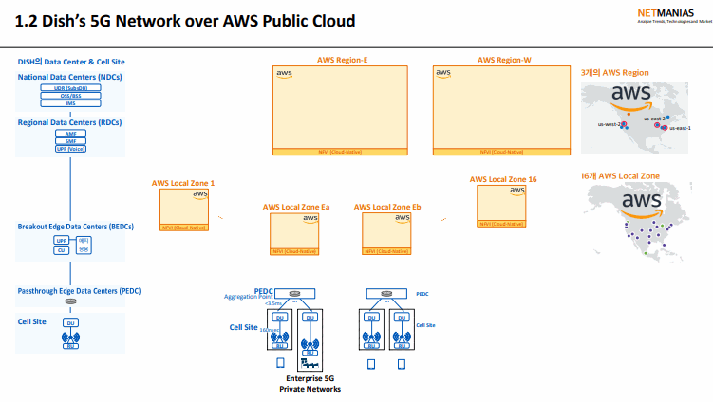Click the UDR (SubsDB) box
The height and width of the screenshot is (402, 713).
click(70, 87)
